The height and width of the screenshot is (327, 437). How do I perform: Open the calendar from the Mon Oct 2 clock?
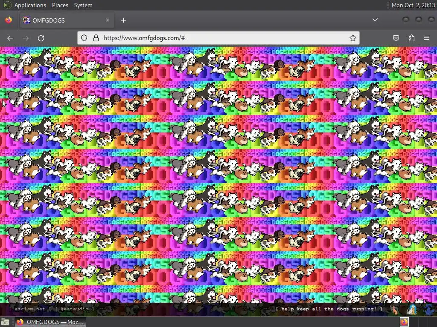(x=413, y=5)
